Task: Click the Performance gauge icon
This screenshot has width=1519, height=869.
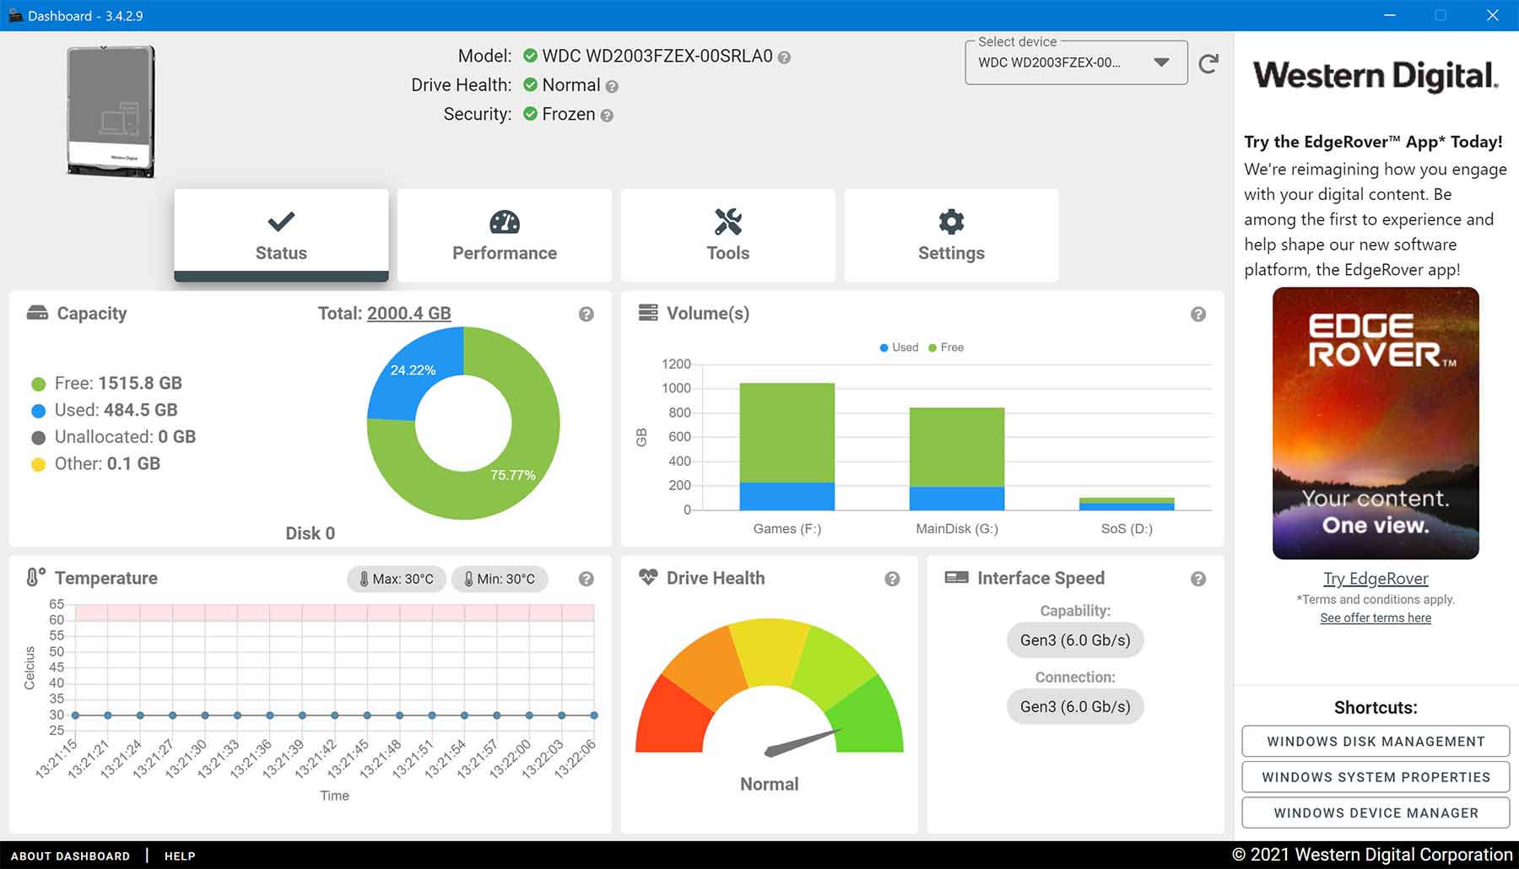Action: [505, 222]
